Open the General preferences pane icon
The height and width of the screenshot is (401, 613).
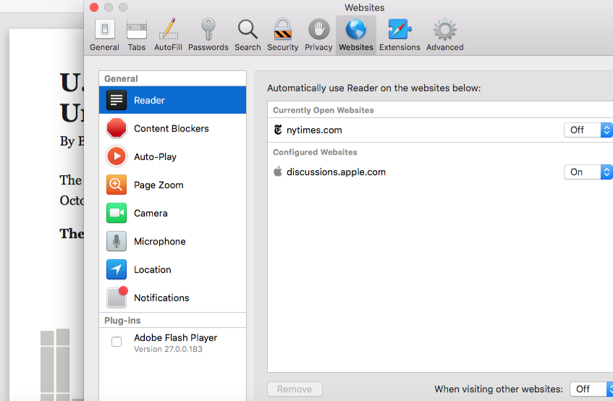pyautogui.click(x=104, y=29)
